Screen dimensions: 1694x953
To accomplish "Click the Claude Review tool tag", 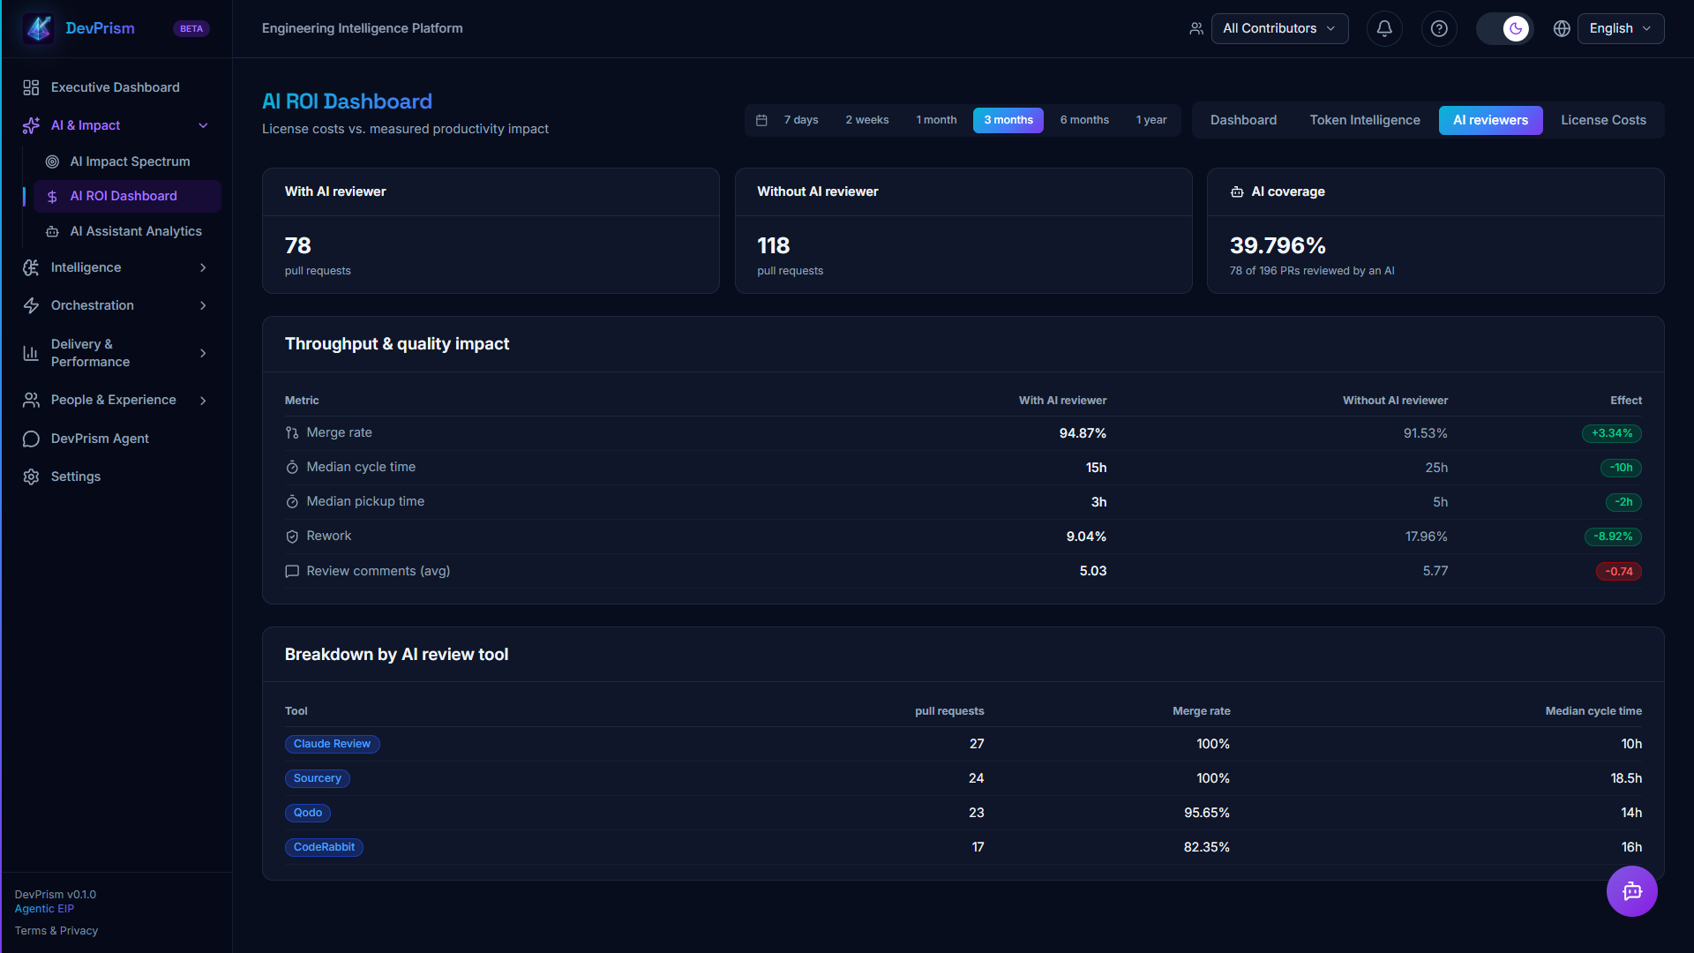I will [332, 744].
